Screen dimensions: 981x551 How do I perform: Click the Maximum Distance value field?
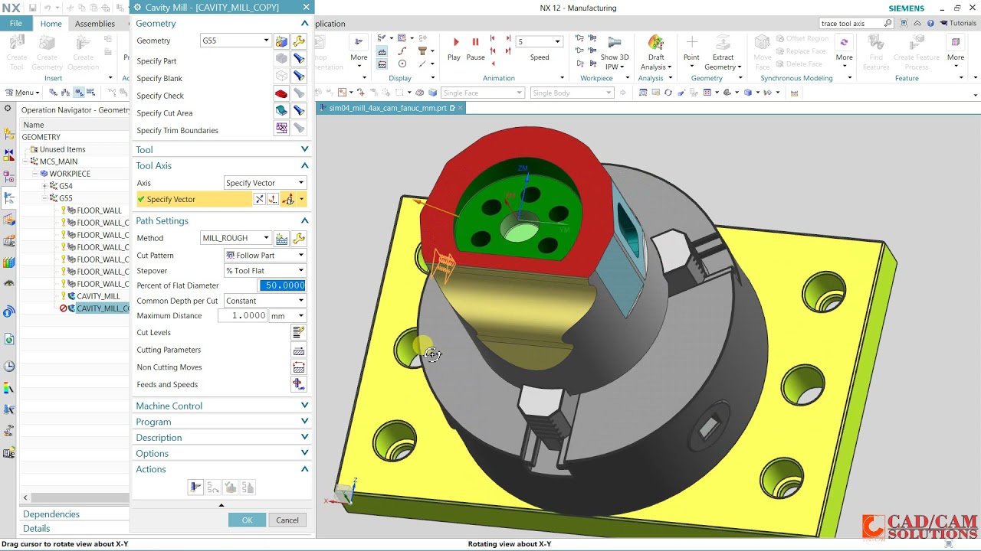242,315
